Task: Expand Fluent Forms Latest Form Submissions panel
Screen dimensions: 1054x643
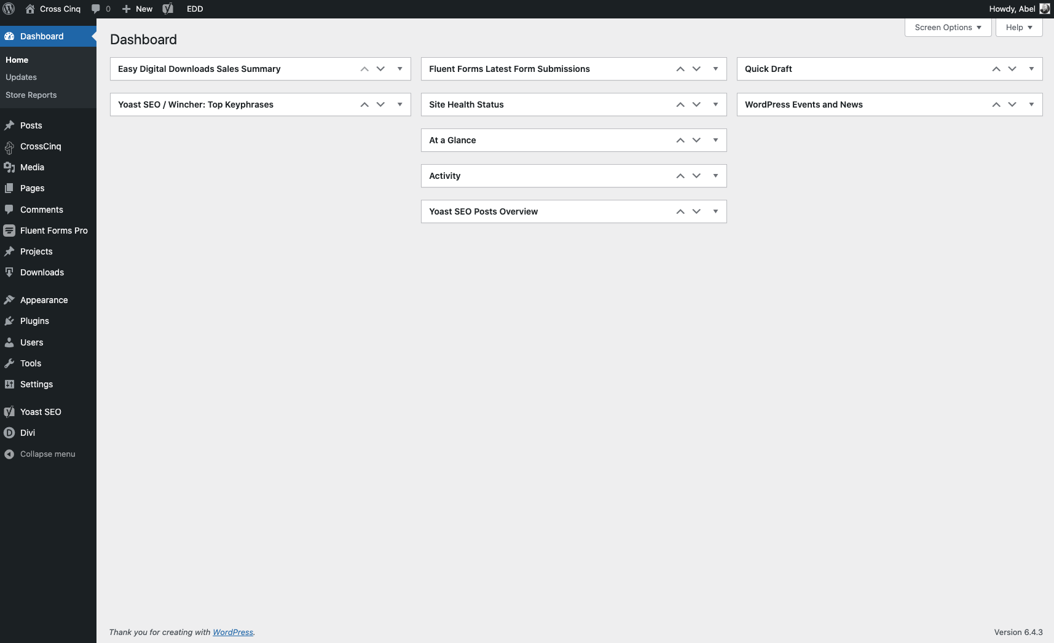Action: [715, 69]
